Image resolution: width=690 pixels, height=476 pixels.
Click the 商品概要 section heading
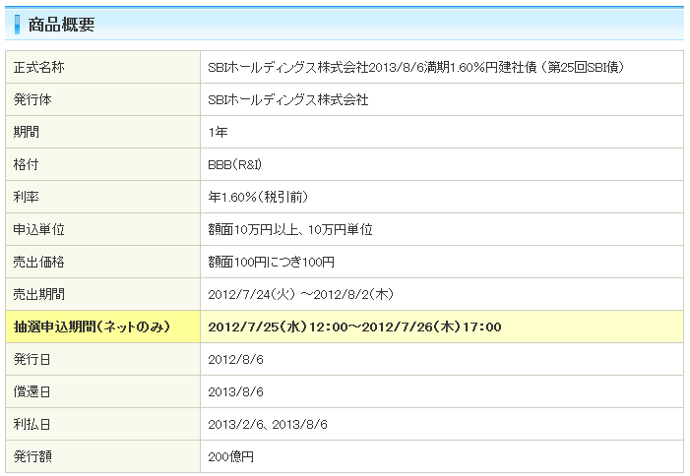tap(61, 25)
